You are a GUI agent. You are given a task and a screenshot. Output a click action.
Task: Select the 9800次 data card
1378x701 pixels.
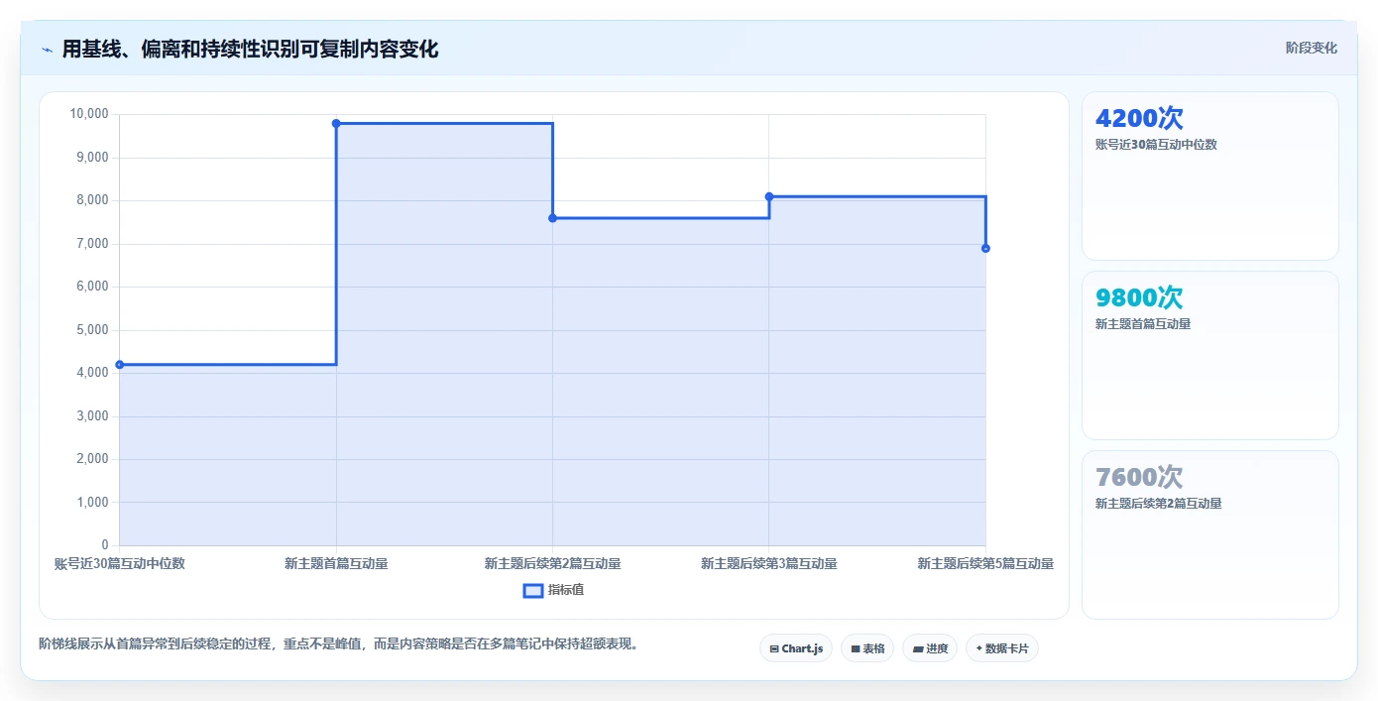coord(1209,355)
